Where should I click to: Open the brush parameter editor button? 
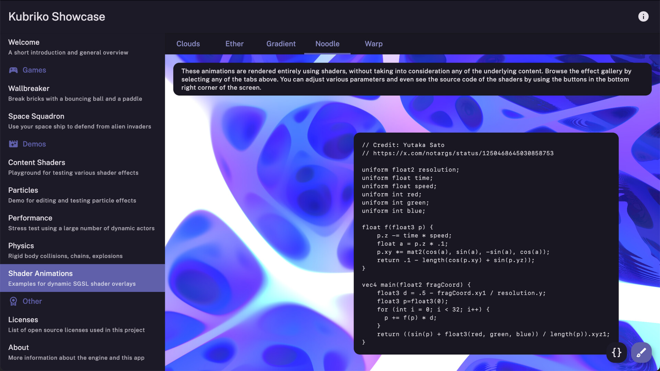tap(641, 352)
